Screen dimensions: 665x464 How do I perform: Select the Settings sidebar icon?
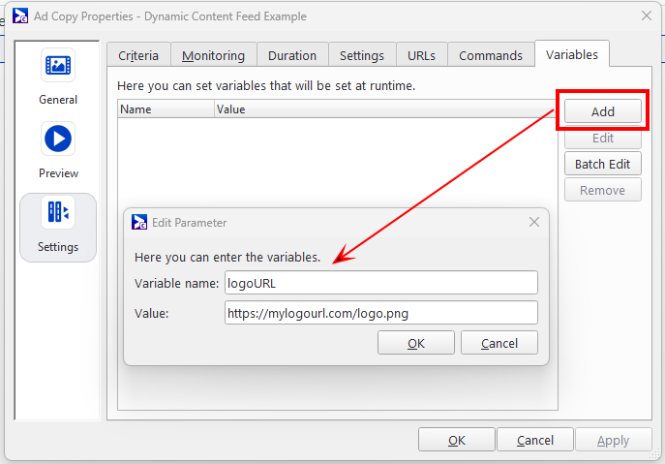[58, 212]
